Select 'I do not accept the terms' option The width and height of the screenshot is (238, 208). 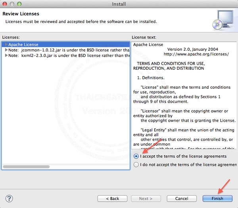pos(136,164)
